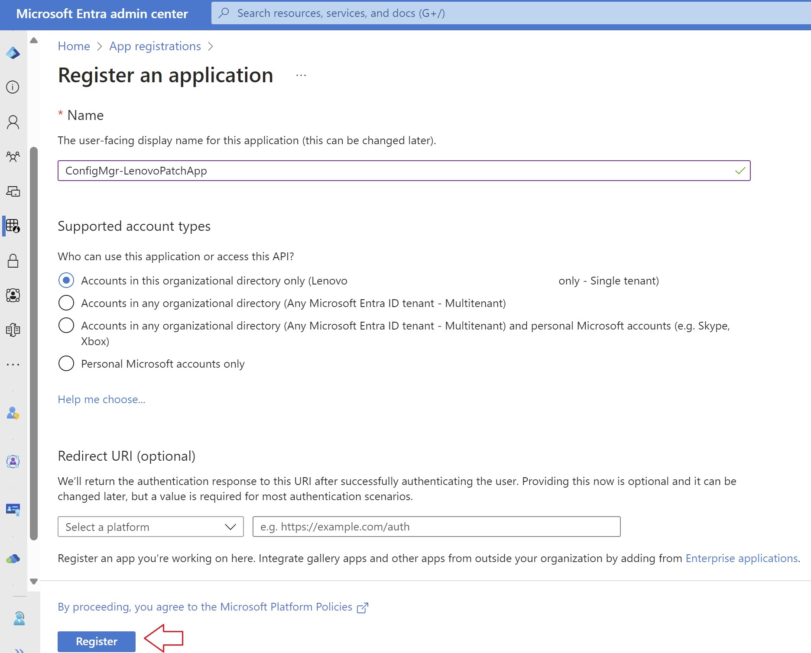The width and height of the screenshot is (811, 653).
Task: Open the purple circled-person icon in sidebar
Action: coord(13,461)
